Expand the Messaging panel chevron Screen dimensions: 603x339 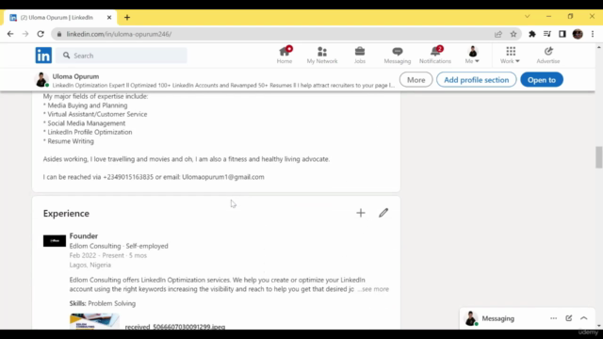point(584,318)
